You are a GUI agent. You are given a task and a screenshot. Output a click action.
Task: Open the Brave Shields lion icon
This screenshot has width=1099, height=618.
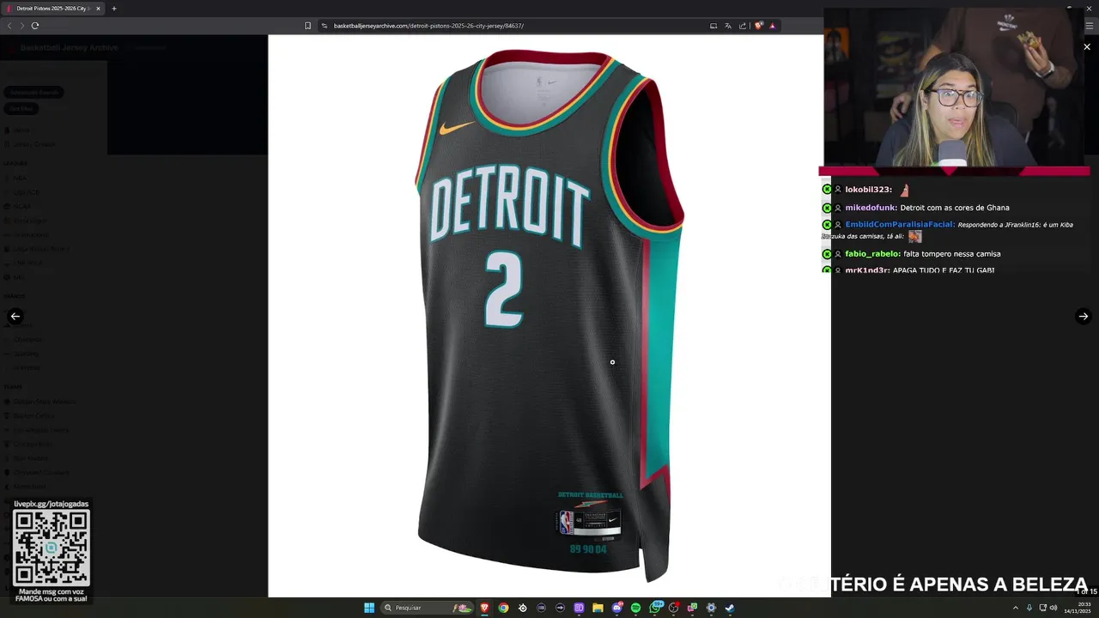pyautogui.click(x=758, y=26)
